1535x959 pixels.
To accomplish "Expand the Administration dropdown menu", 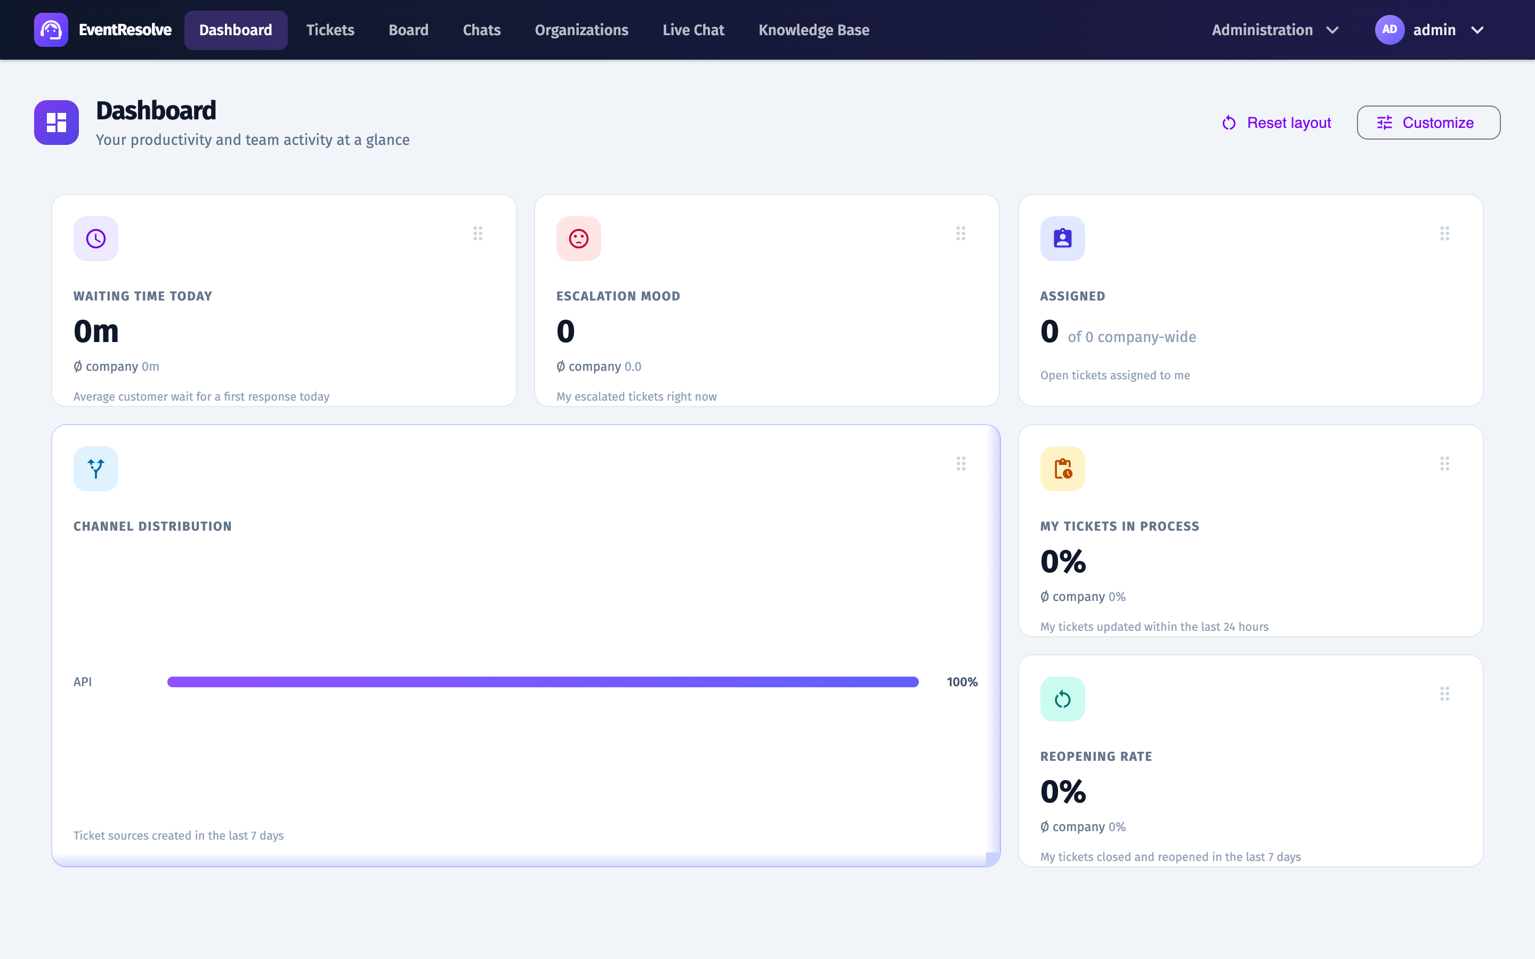I will 1275,30.
